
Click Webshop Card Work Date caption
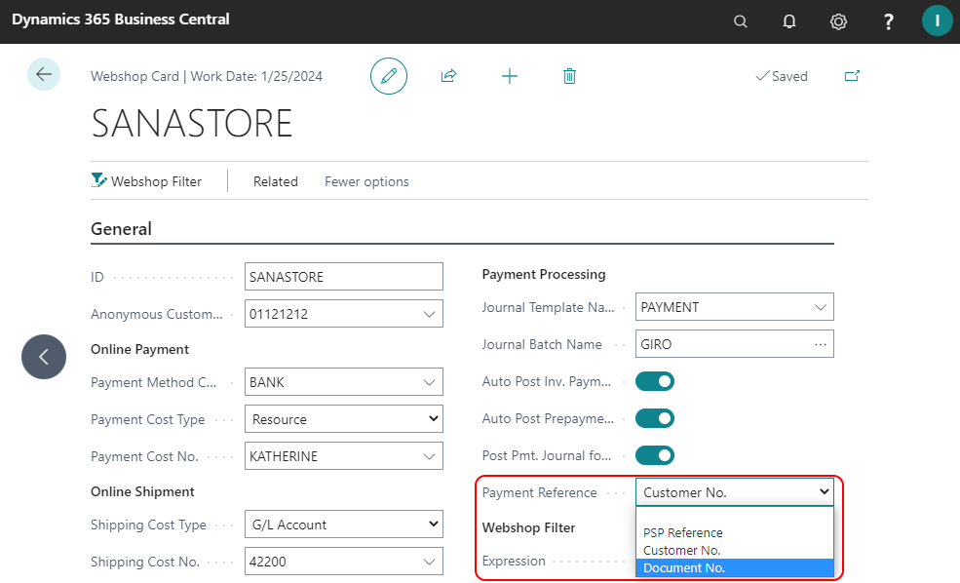[x=207, y=76]
